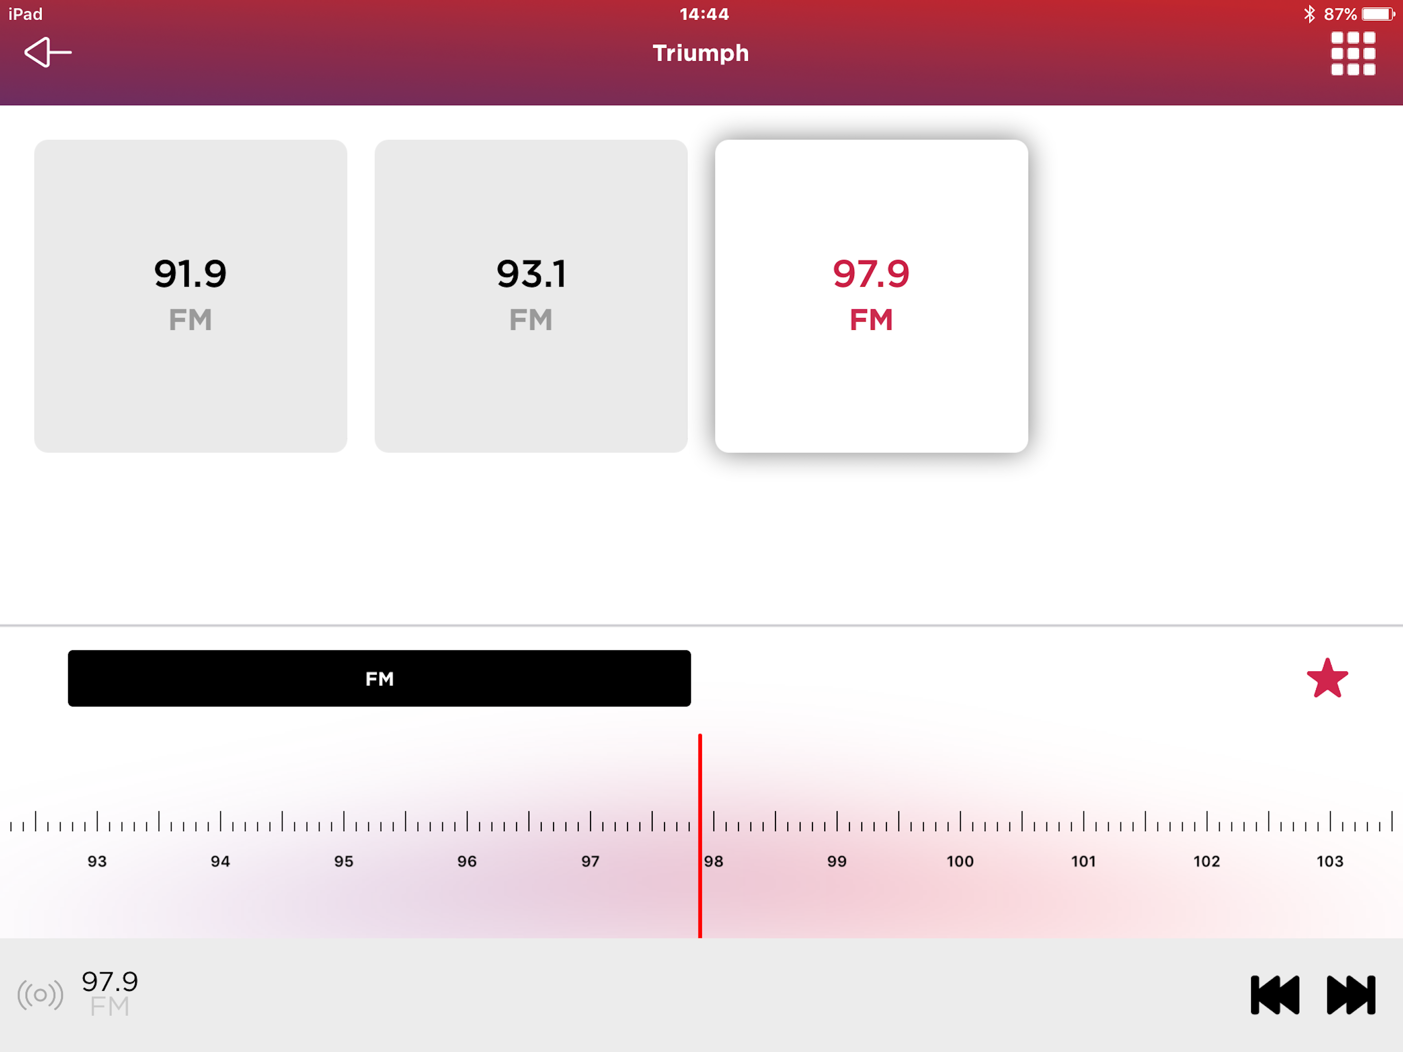The width and height of the screenshot is (1403, 1052).
Task: Tune to 95 on the dial
Action: [x=344, y=861]
